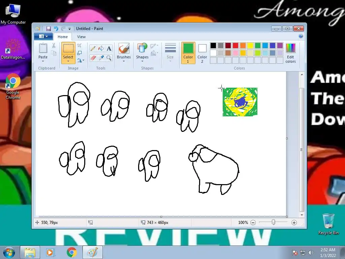
Task: Open Windows Explorer from taskbar
Action: (30, 252)
